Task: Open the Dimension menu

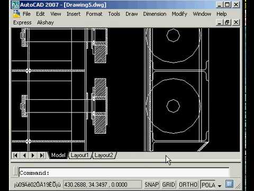Action: point(155,14)
